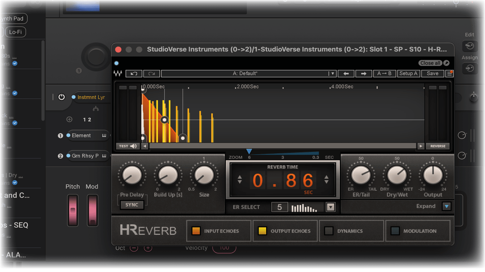Image resolution: width=485 pixels, height=272 pixels.
Task: Click the Save preset button
Action: [432, 74]
